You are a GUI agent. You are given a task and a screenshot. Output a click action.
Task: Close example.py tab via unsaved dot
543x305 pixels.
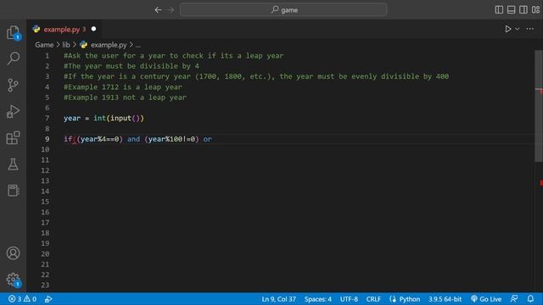tap(93, 29)
